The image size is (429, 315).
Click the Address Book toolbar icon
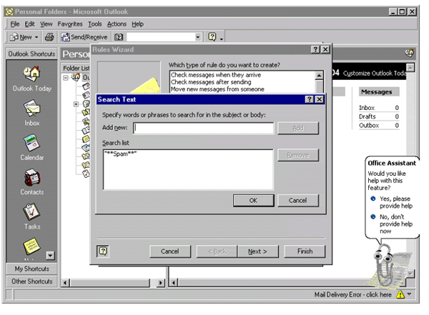tap(119, 37)
